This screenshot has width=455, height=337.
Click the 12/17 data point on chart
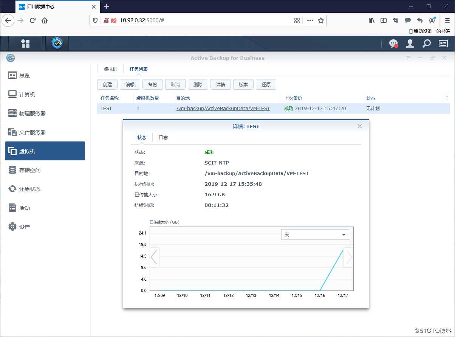click(x=343, y=250)
